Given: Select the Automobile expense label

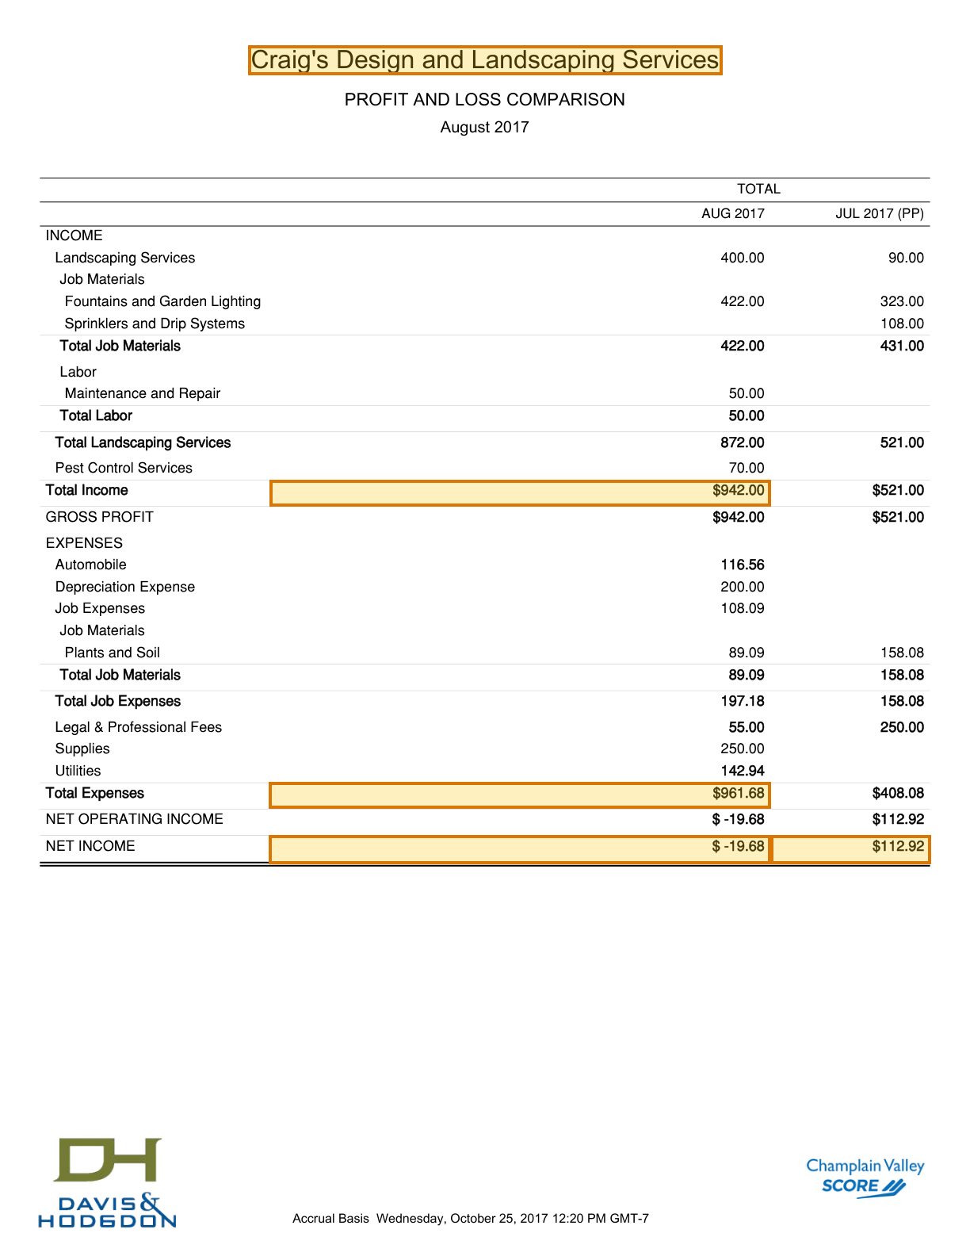Looking at the screenshot, I should (x=90, y=565).
